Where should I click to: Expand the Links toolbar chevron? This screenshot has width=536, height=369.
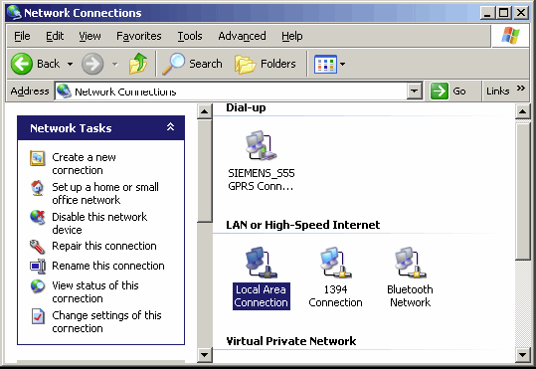(521, 89)
